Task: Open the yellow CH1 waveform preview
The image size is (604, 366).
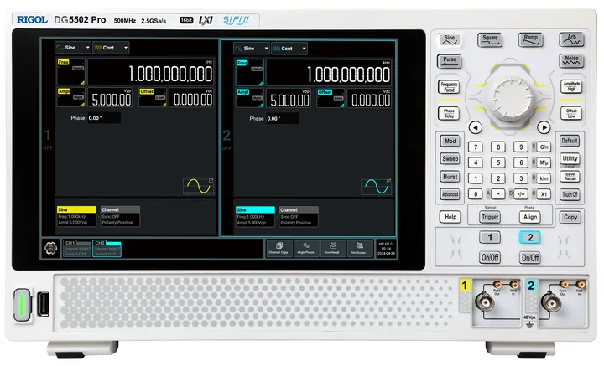Action: [198, 187]
